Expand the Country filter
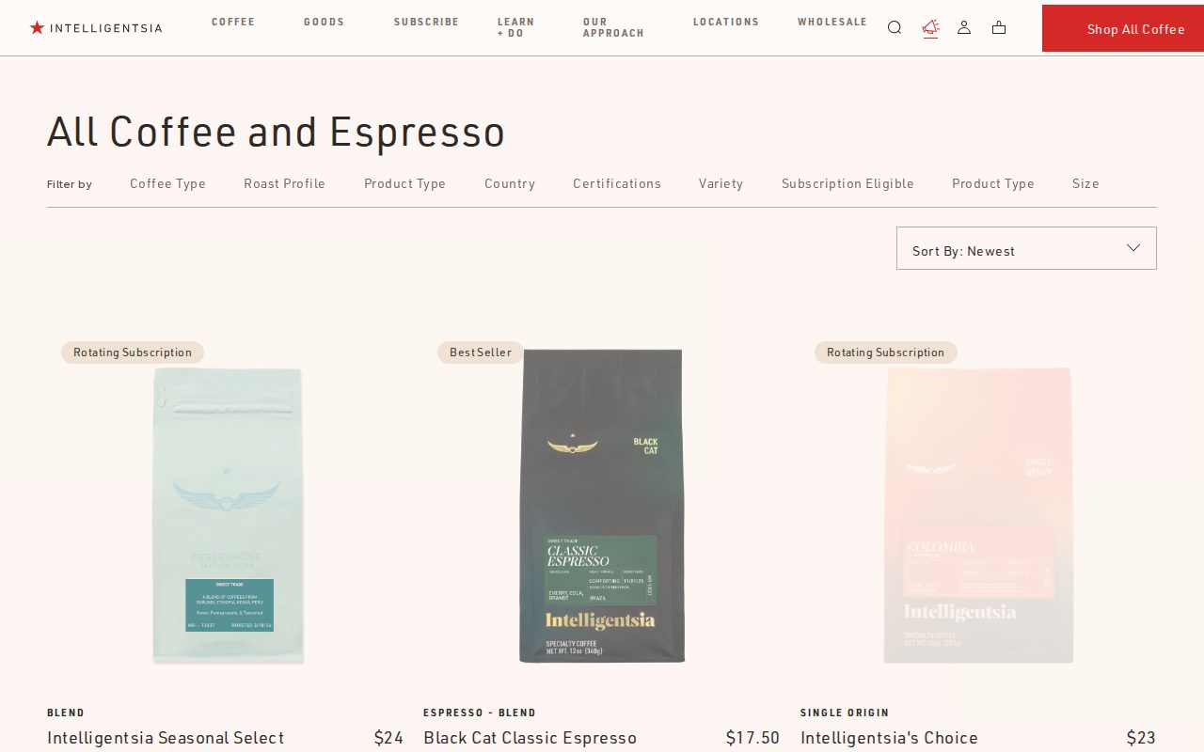Image resolution: width=1204 pixels, height=752 pixels. 510,183
